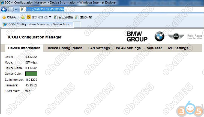The width and height of the screenshot is (204, 117).
Task: Click the browser Forward arrow button
Action: [x=11, y=9]
